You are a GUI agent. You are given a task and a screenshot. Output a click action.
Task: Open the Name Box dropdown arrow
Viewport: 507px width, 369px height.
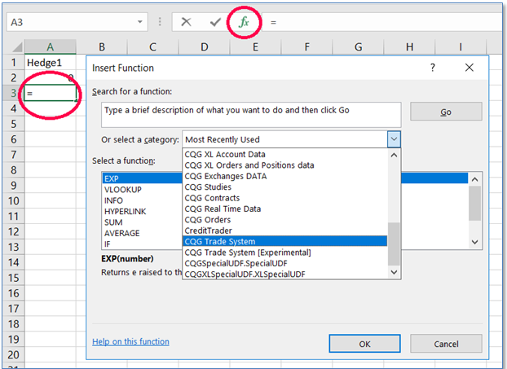[x=140, y=22]
